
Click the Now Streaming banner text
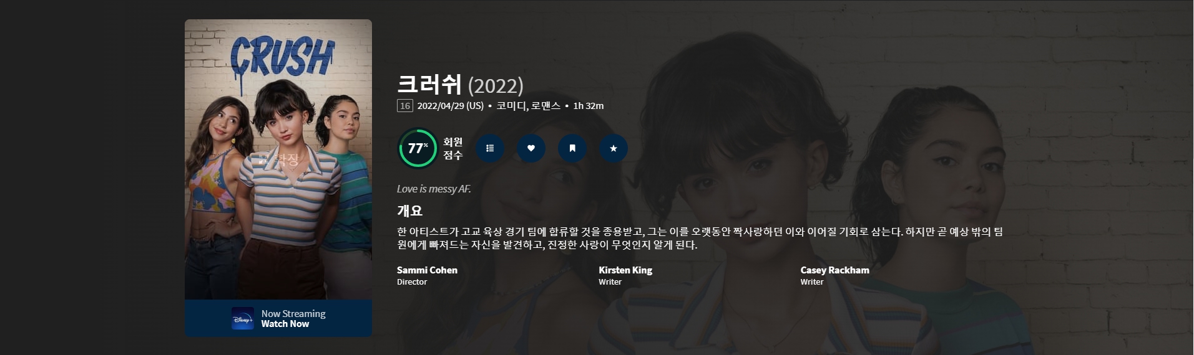tap(293, 314)
